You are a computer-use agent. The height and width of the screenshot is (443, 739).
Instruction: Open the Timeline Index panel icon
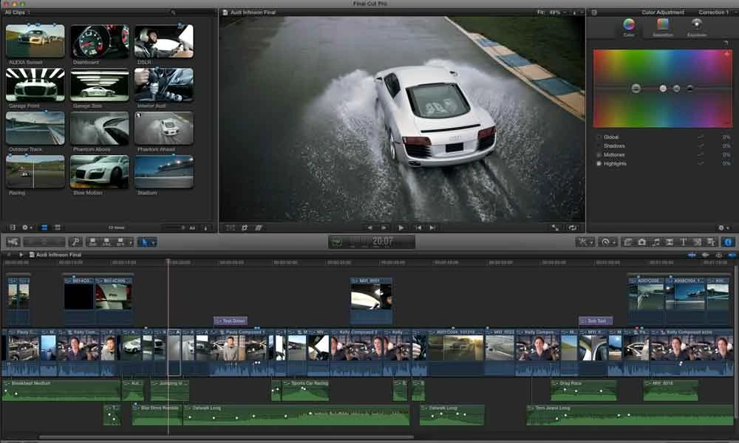(8, 253)
